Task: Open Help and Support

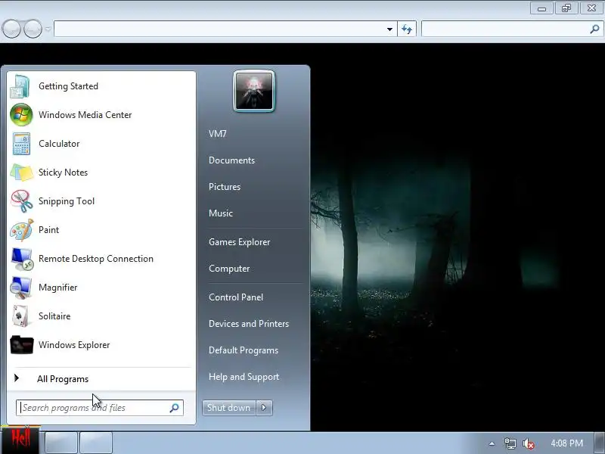Action: 244,377
